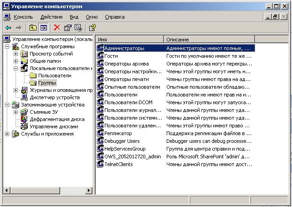Click the Up one level folder icon
292x207 pixels.
point(33,28)
